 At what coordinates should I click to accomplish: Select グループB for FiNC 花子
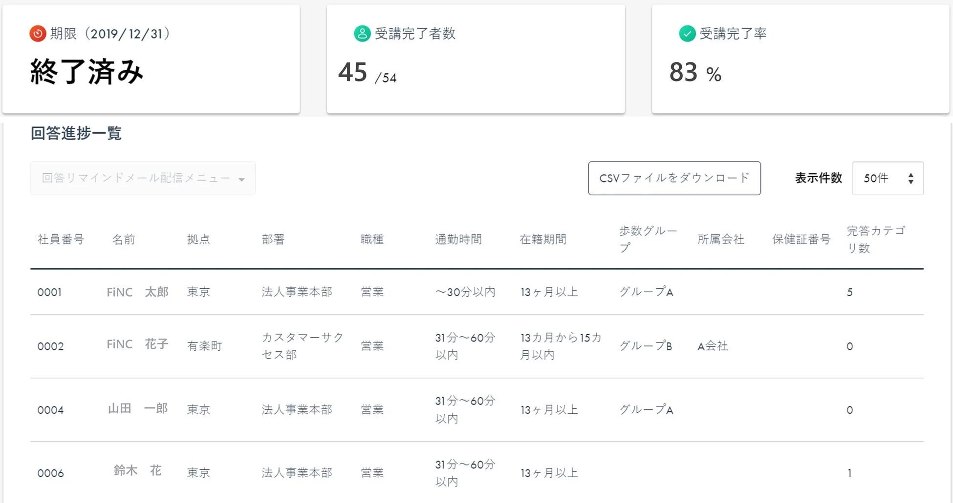coord(646,346)
